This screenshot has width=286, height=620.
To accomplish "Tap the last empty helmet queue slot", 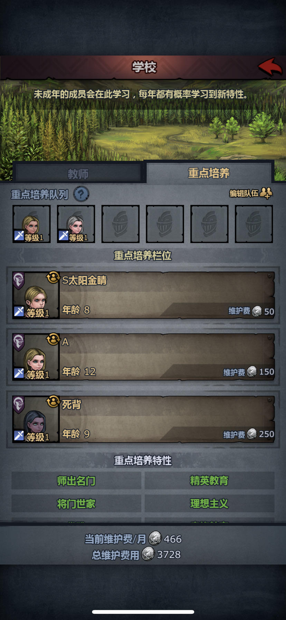I will tap(254, 224).
